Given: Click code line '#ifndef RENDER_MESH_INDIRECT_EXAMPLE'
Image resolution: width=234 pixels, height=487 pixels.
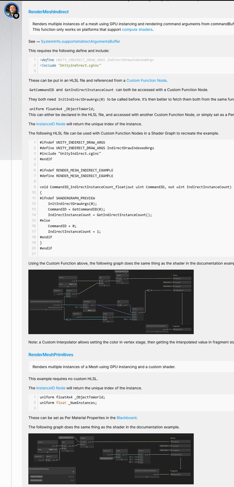Looking at the screenshot, I should 77,170.
